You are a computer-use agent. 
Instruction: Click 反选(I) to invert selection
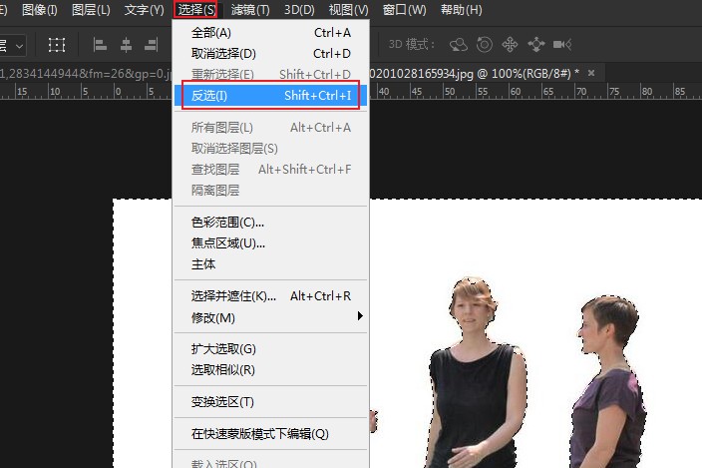pyautogui.click(x=270, y=96)
